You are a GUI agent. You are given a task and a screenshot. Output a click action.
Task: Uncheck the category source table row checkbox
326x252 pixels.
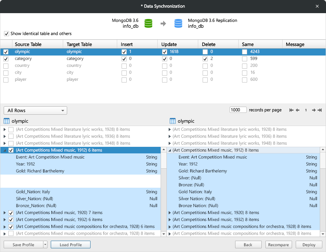click(x=6, y=59)
